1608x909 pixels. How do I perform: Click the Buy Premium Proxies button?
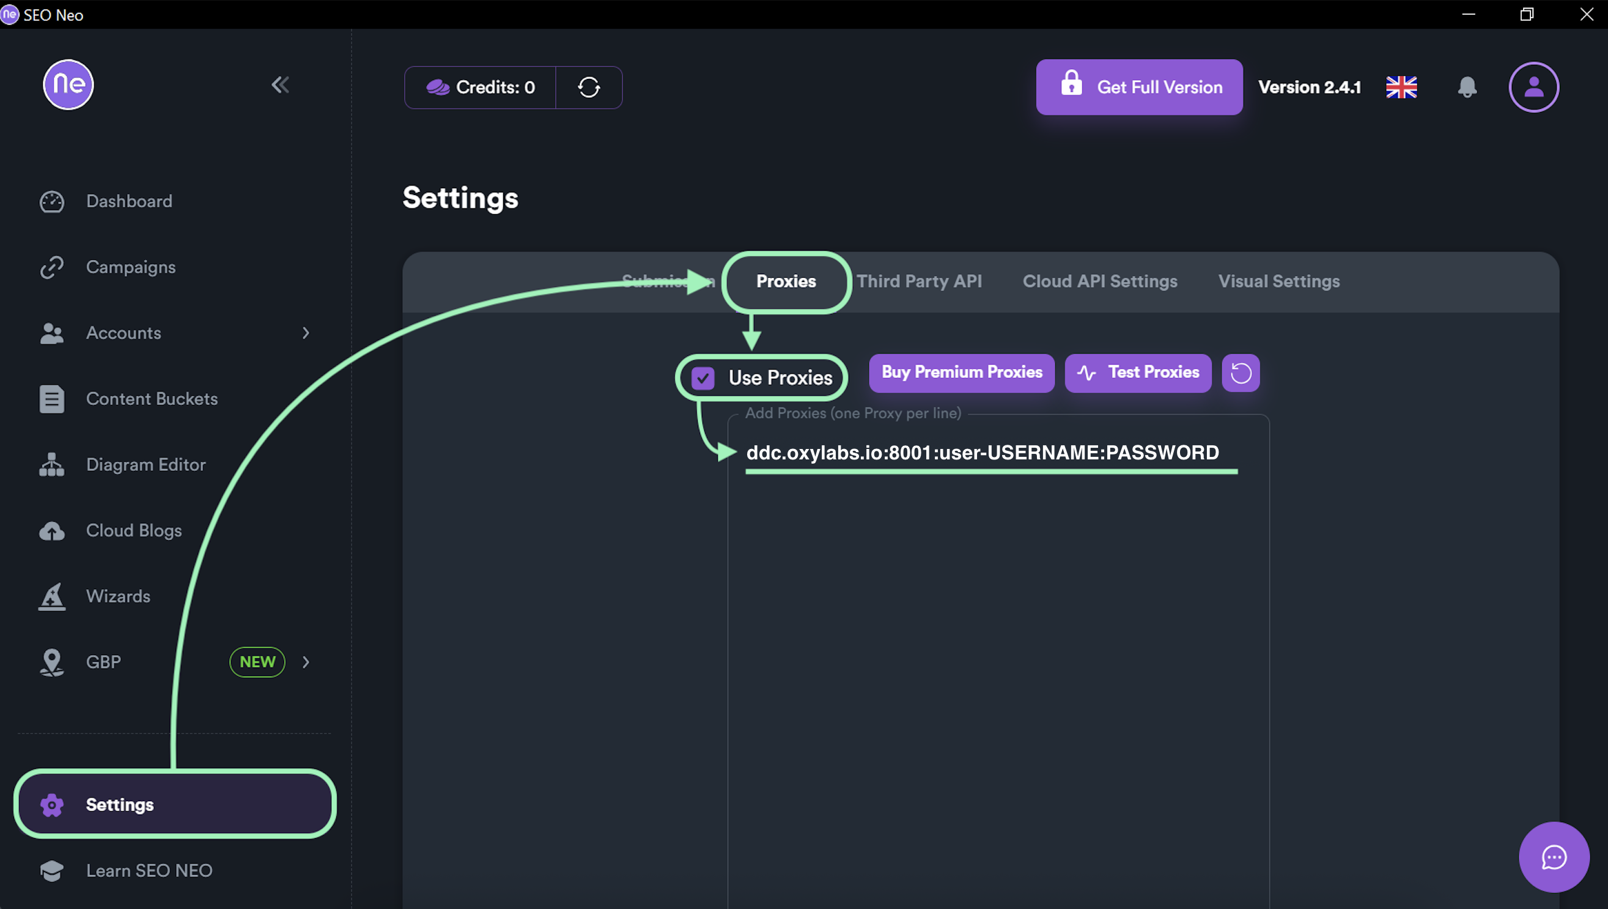point(961,373)
